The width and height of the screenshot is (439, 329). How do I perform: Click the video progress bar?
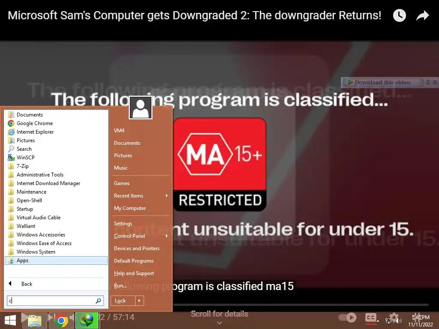pos(301,305)
